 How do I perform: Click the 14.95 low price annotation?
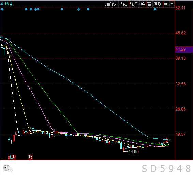pos(134,151)
